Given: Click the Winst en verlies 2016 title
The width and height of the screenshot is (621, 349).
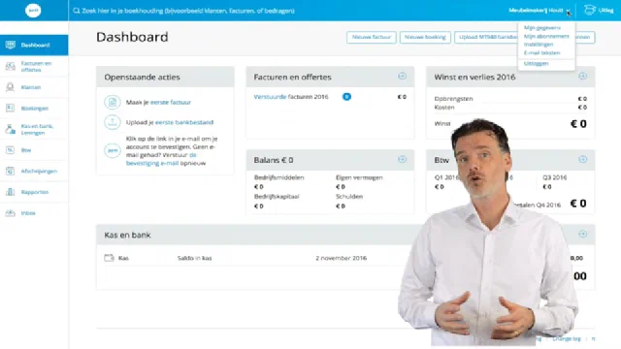Looking at the screenshot, I should [474, 77].
